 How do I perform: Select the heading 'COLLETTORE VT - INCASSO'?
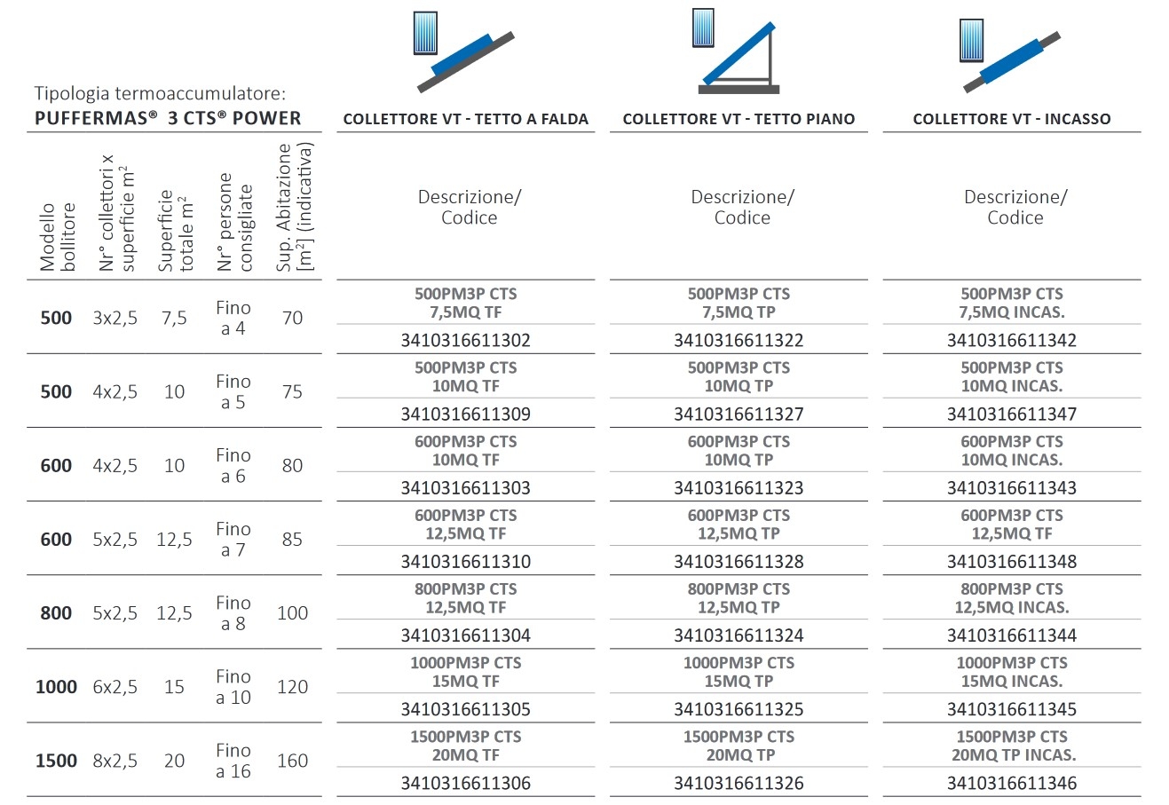1012,119
